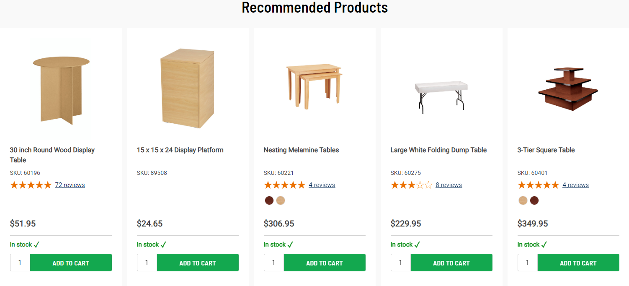Read the 8 reviews for Folding Dump Table
629x286 pixels.
click(x=449, y=185)
